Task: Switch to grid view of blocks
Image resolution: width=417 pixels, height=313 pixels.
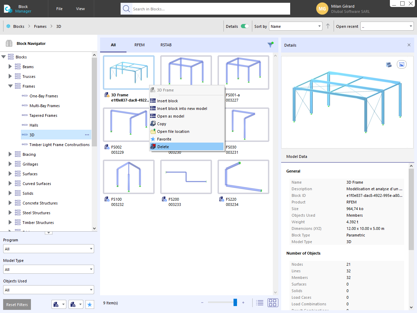Action: tap(273, 303)
